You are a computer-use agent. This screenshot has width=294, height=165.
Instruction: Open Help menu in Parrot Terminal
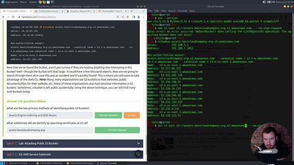click(192, 11)
